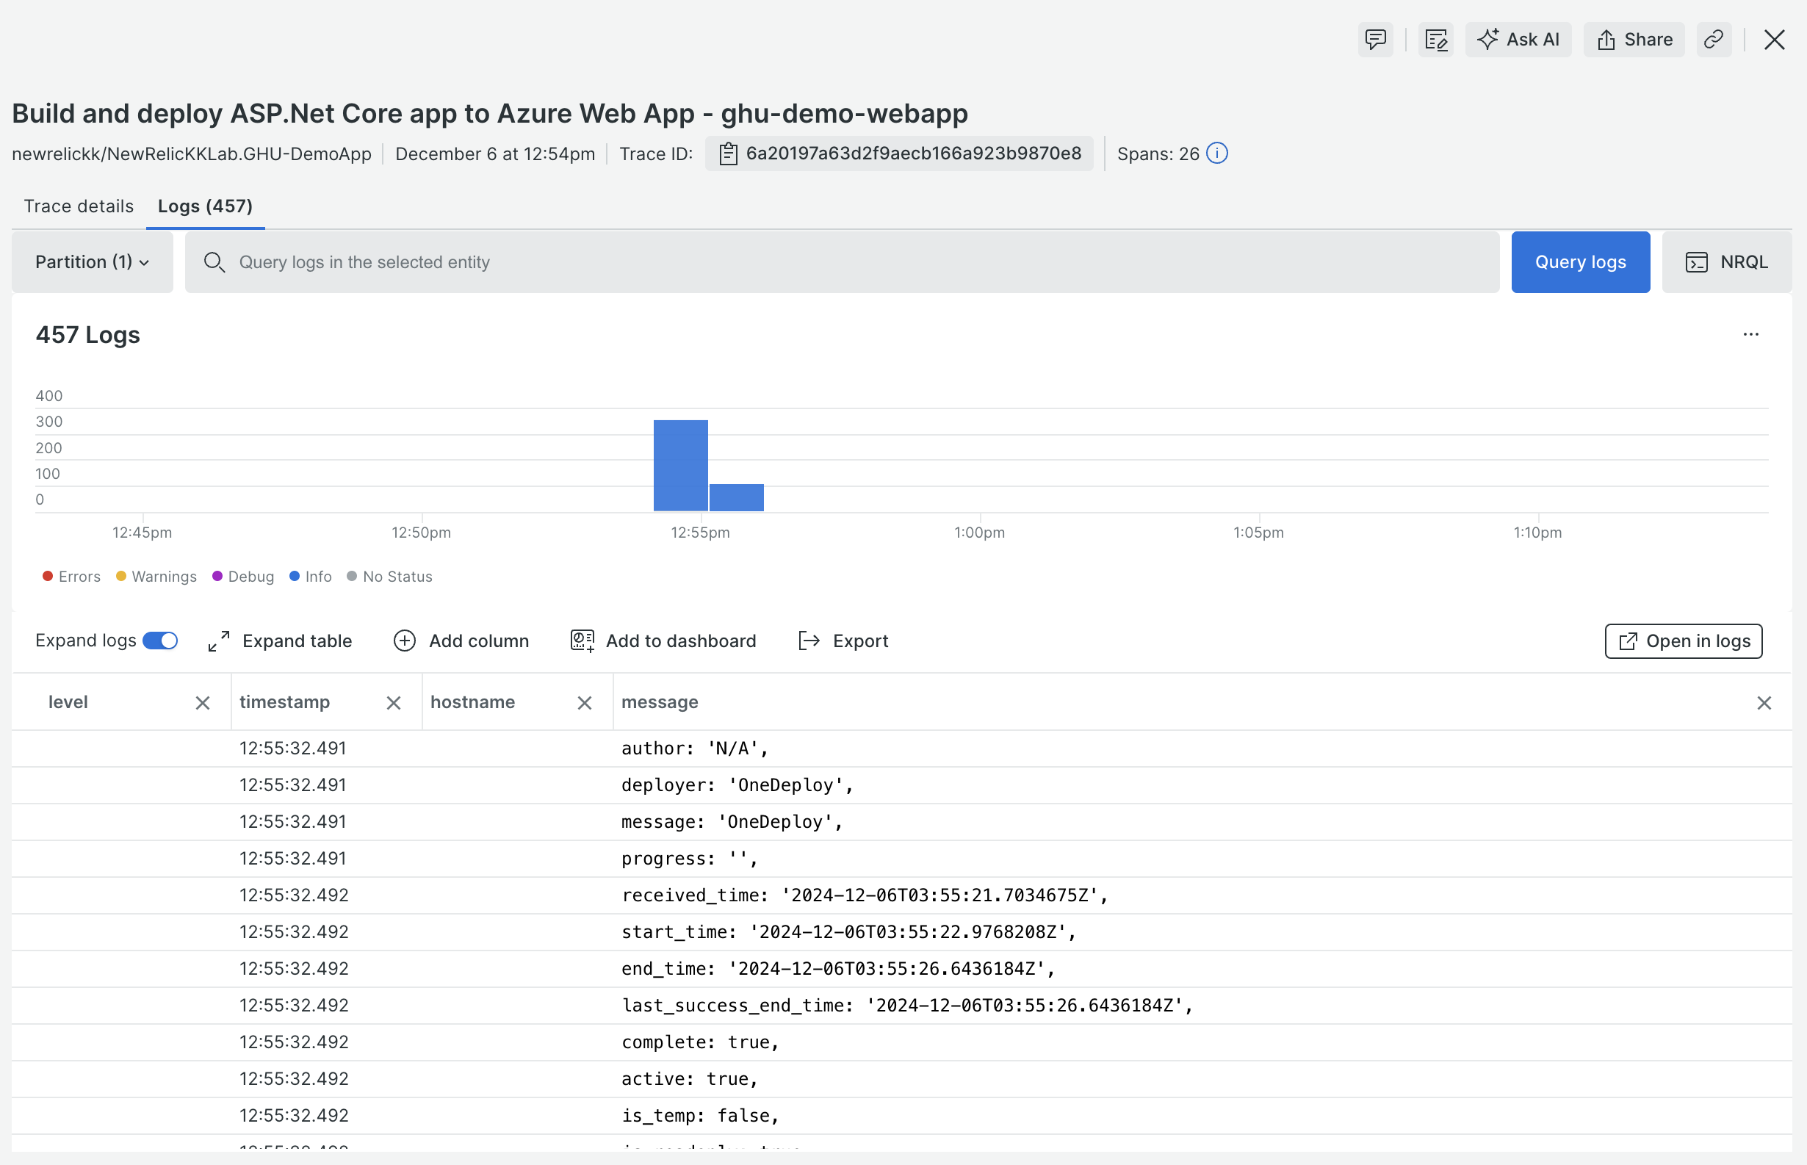The height and width of the screenshot is (1165, 1807).
Task: Open the Partition (1) dropdown
Action: [93, 262]
